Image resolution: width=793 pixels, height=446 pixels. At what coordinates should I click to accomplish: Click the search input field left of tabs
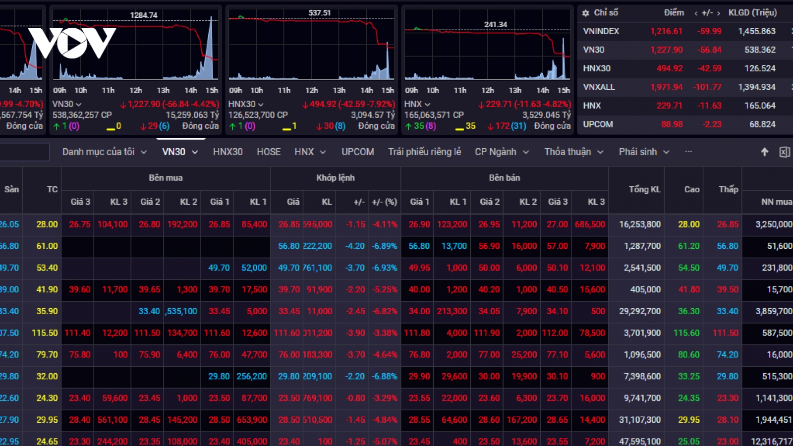click(25, 152)
